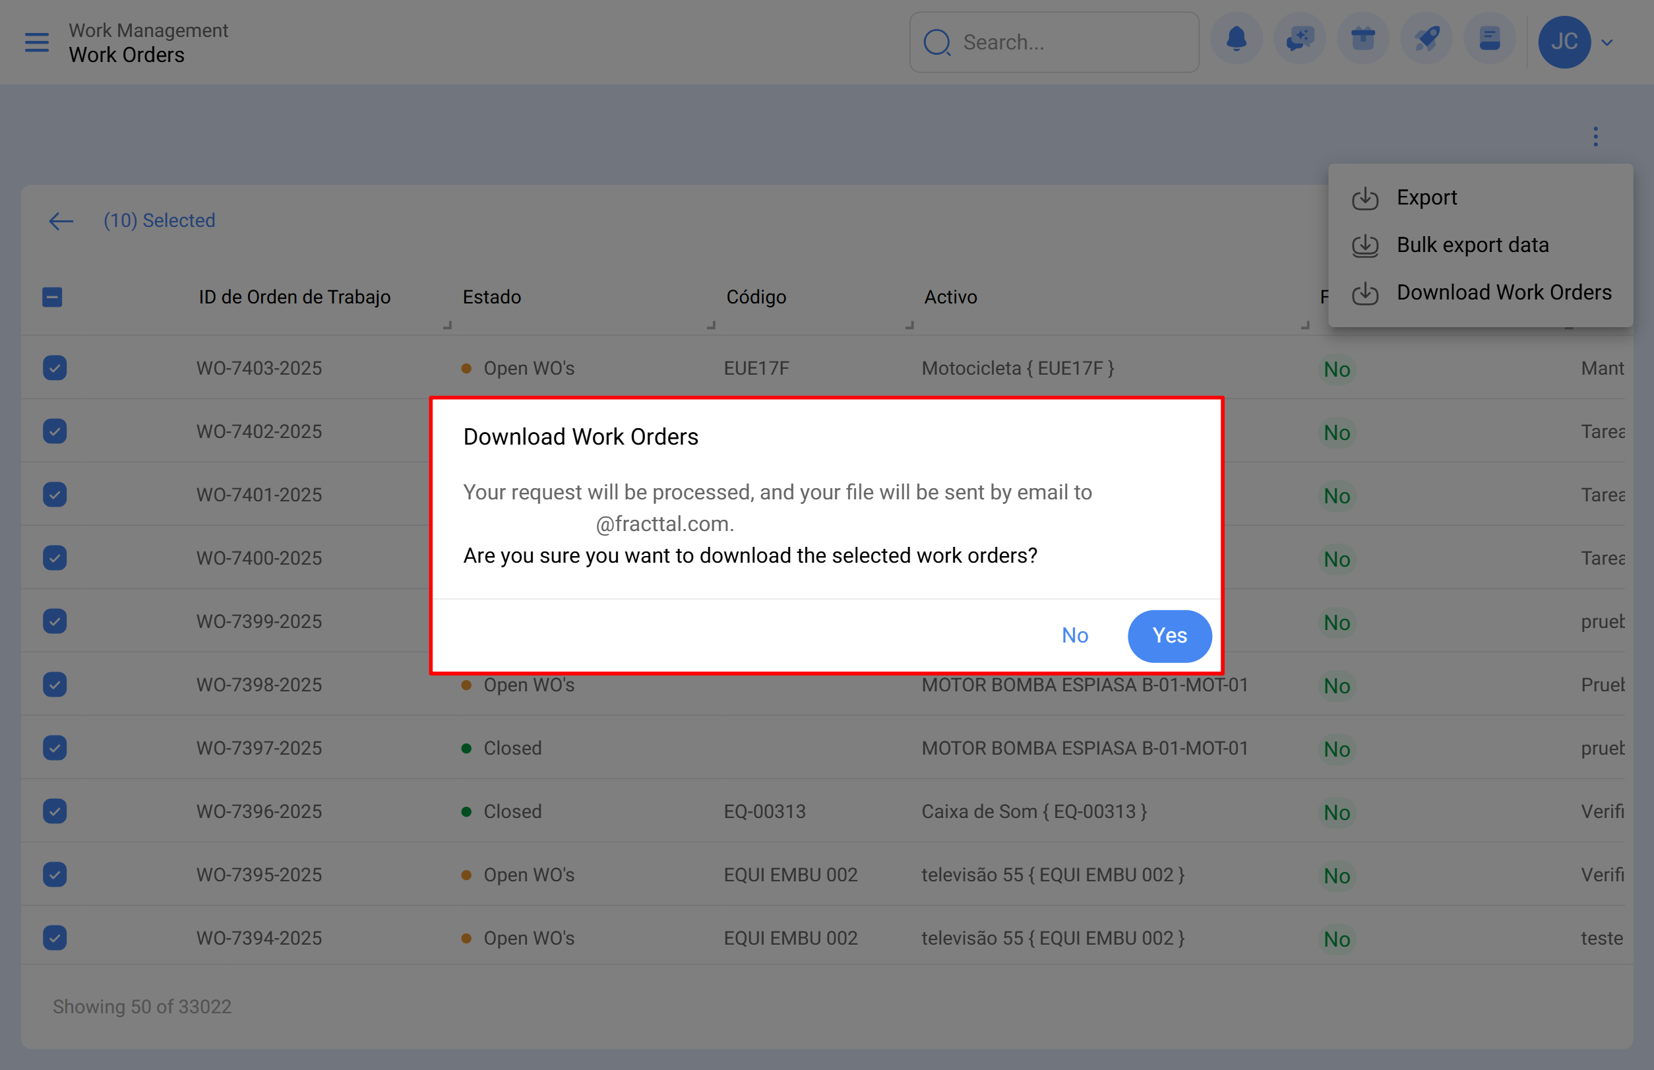Click the Export download icon
This screenshot has width=1654, height=1070.
[1365, 198]
